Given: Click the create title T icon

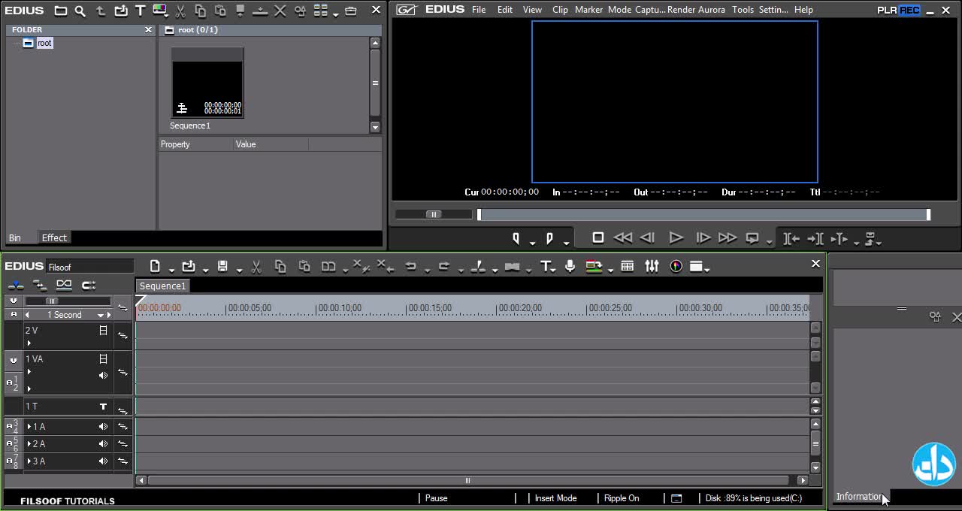Looking at the screenshot, I should click(546, 266).
